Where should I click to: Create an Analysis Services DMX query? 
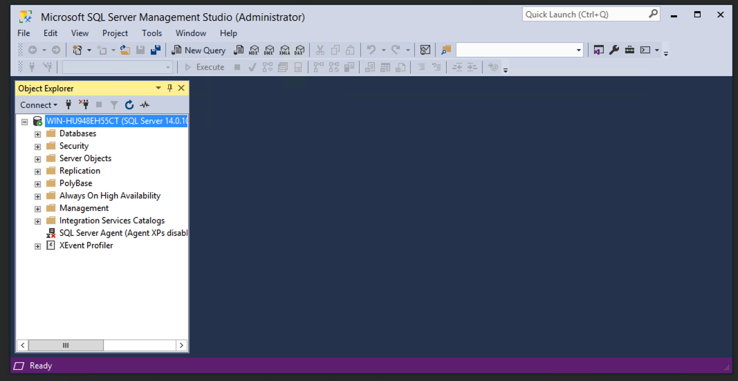tap(269, 50)
